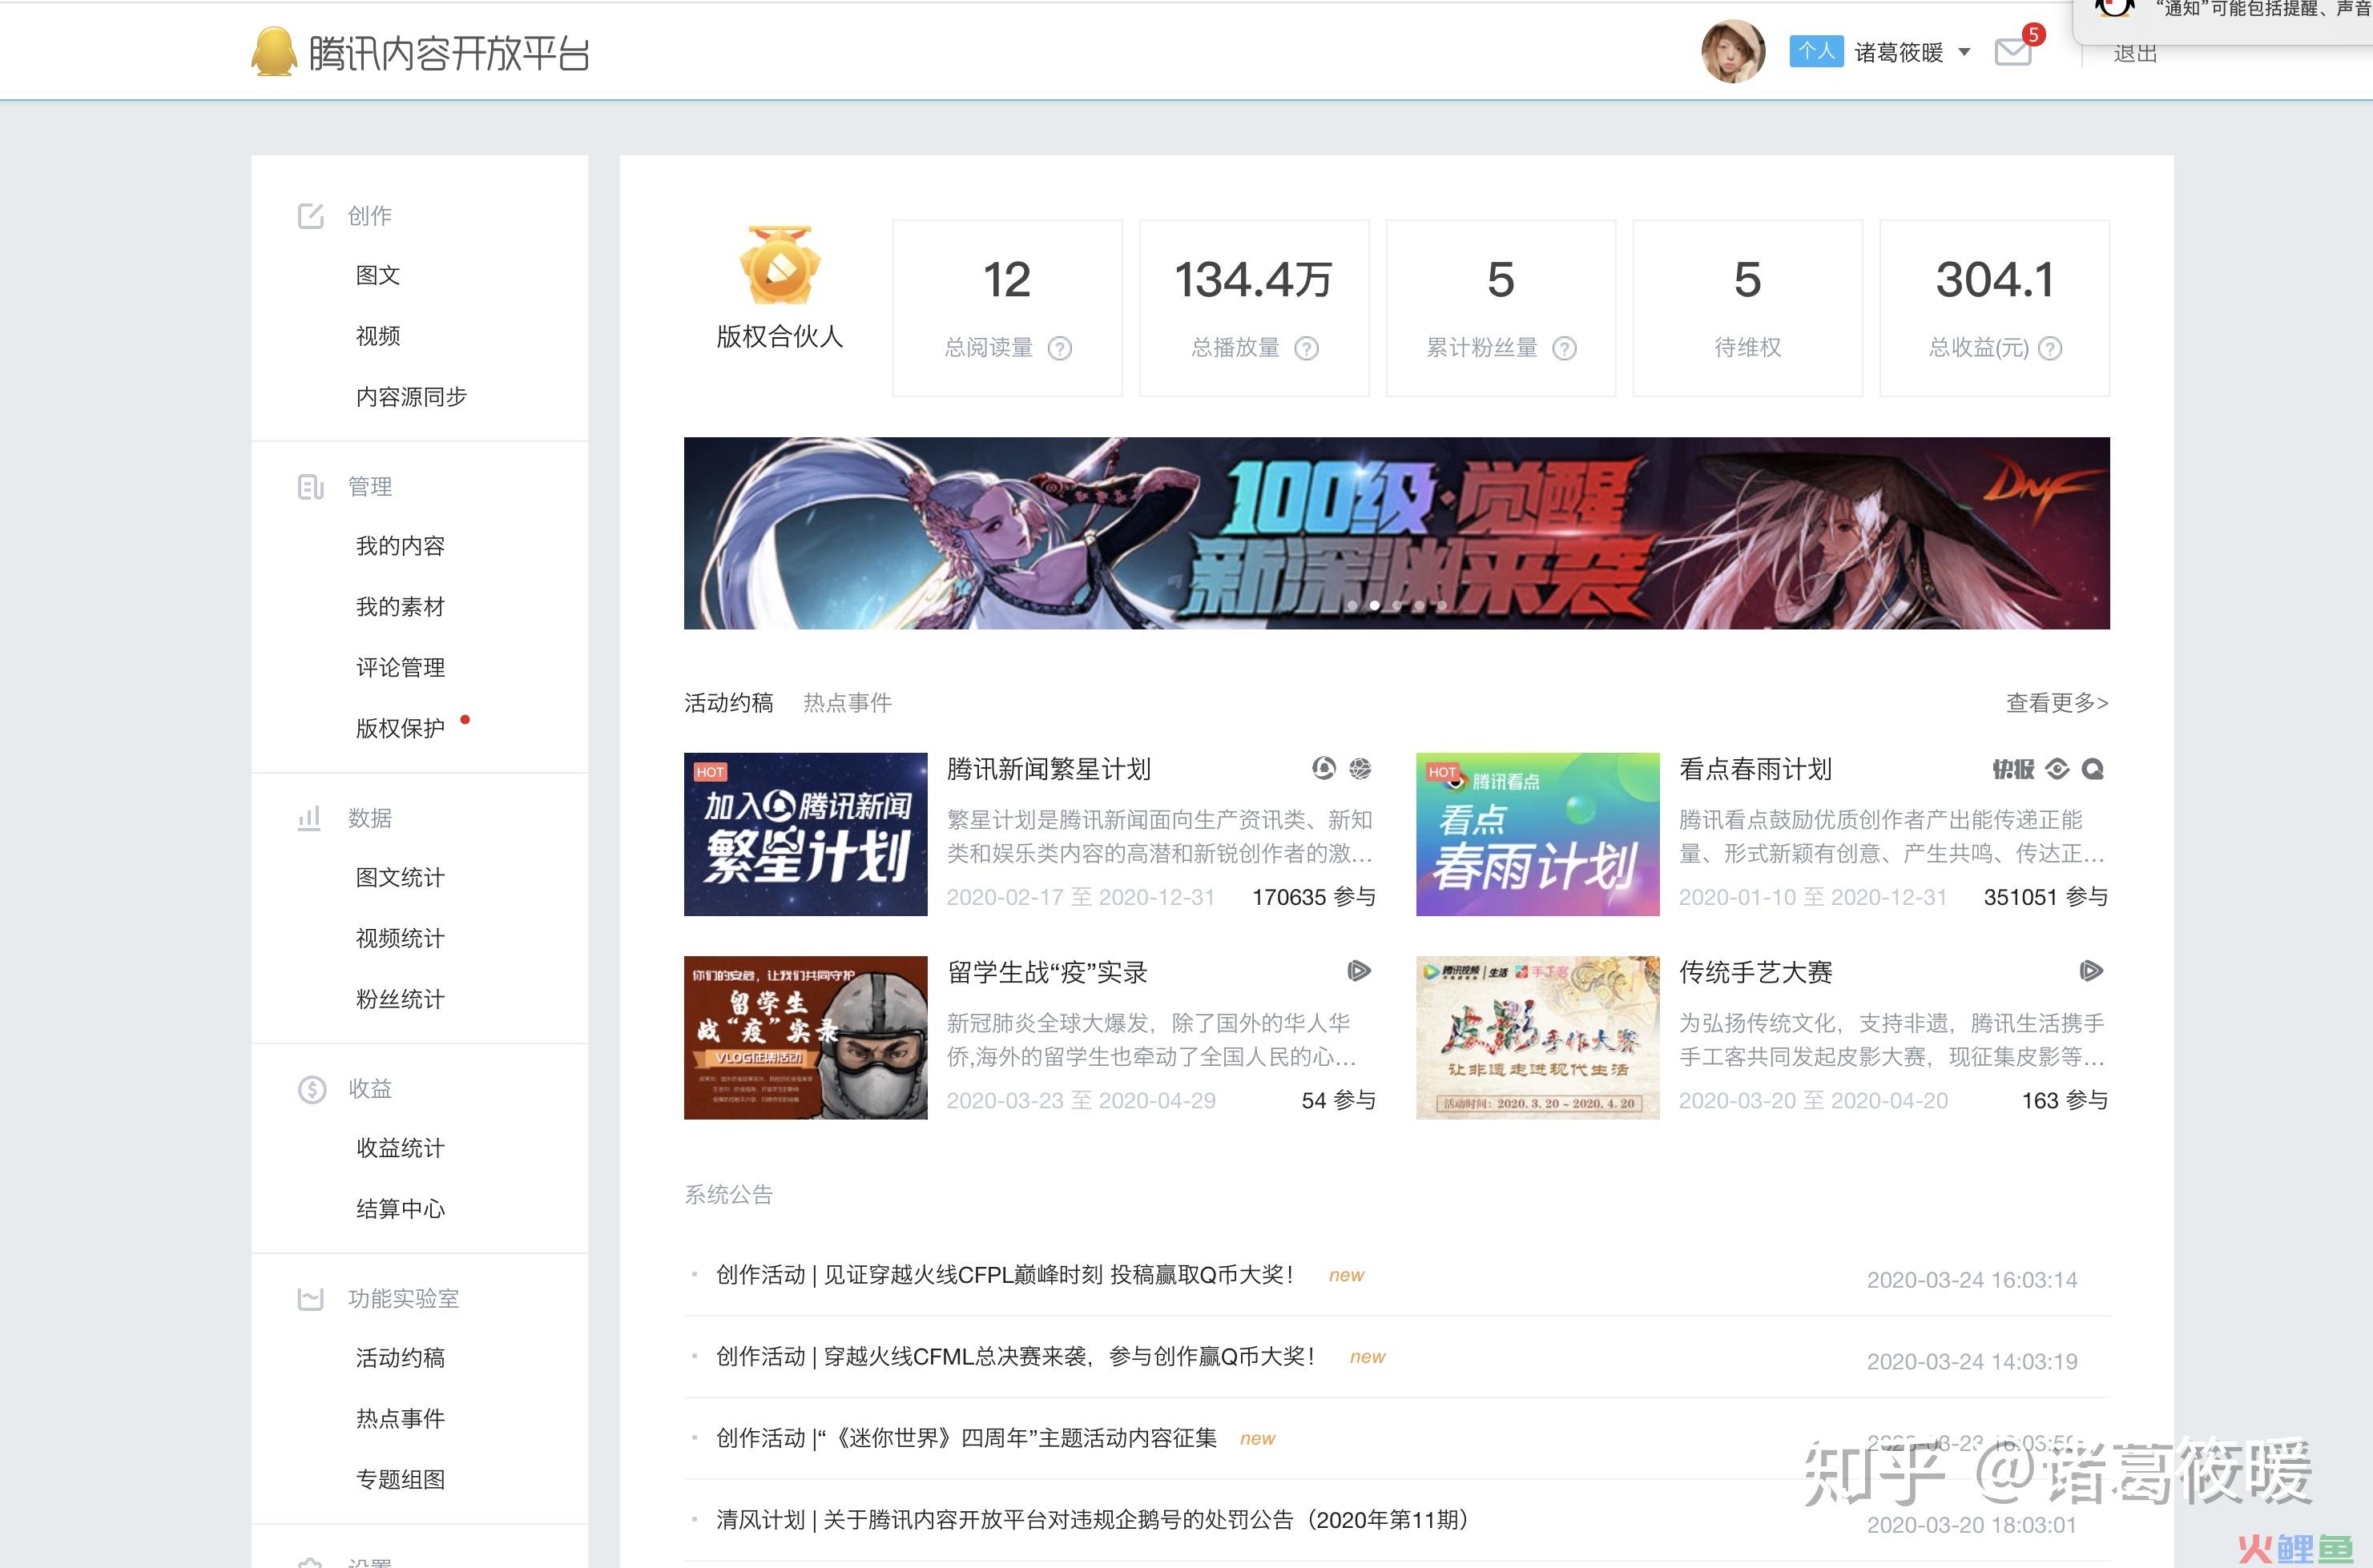This screenshot has height=1568, width=2373.
Task: Expand the 诸葛筱暖 account dropdown arrow
Action: pos(1965,52)
